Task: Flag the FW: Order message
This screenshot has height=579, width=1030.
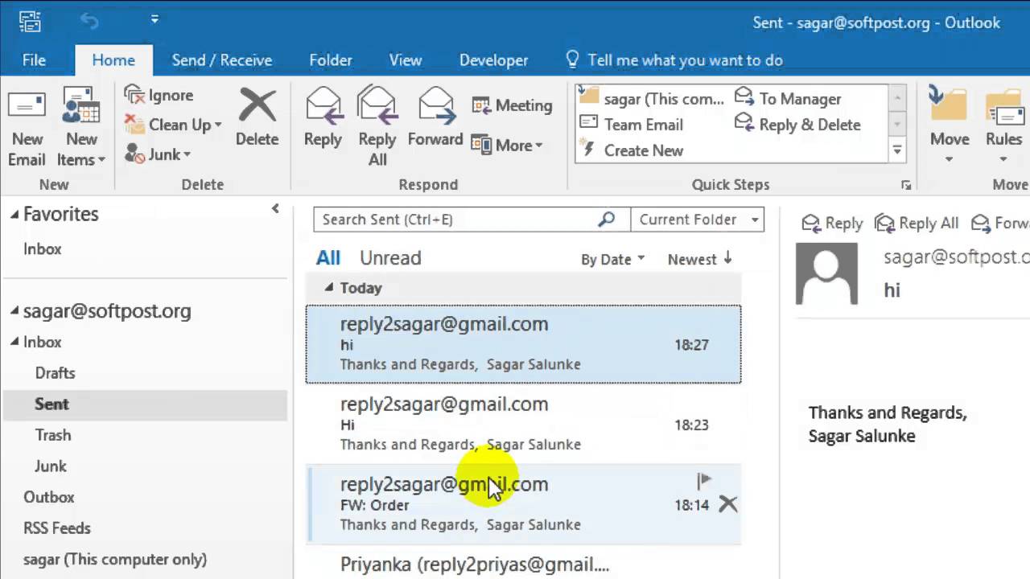Action: [x=704, y=481]
